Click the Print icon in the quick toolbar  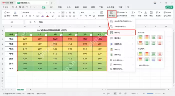click(x=20, y=7)
